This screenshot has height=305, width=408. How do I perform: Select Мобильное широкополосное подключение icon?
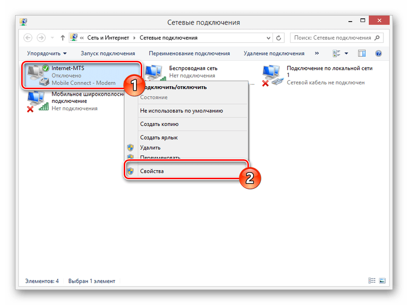tap(38, 101)
